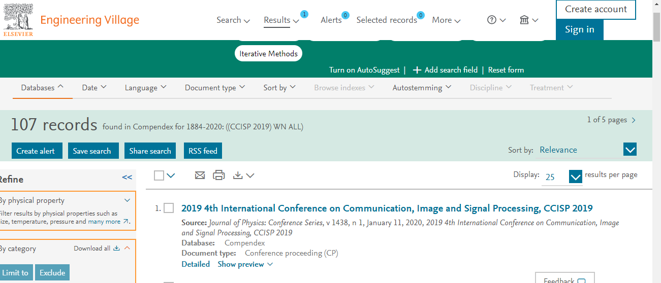Open select-all checkbox dropdown arrow
661x283 pixels.
pyautogui.click(x=171, y=175)
